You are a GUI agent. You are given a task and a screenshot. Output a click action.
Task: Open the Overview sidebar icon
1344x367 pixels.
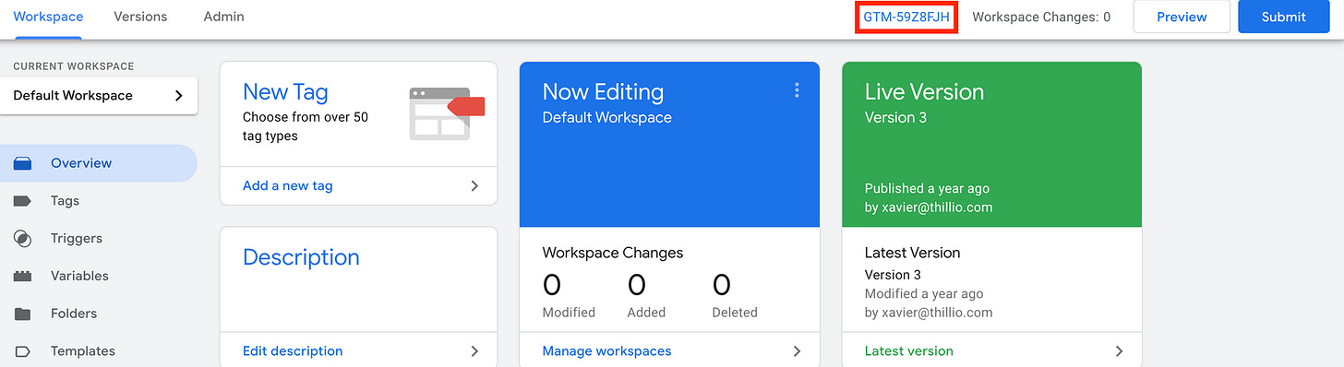coord(23,163)
